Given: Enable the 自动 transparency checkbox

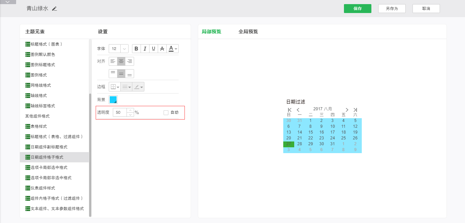Looking at the screenshot, I should coord(166,112).
